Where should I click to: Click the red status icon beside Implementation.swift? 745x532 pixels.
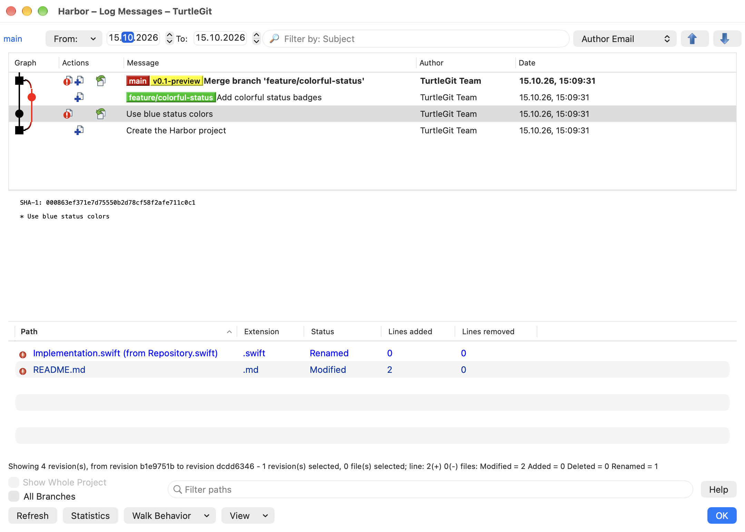click(x=23, y=355)
